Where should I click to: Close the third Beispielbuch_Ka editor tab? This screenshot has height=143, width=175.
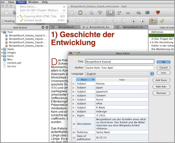pos(117,28)
